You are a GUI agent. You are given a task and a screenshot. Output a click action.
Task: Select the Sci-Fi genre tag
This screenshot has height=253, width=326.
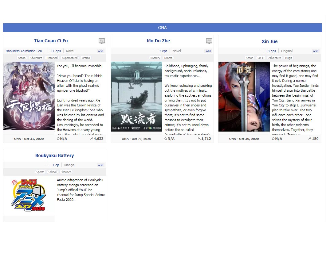click(261, 58)
